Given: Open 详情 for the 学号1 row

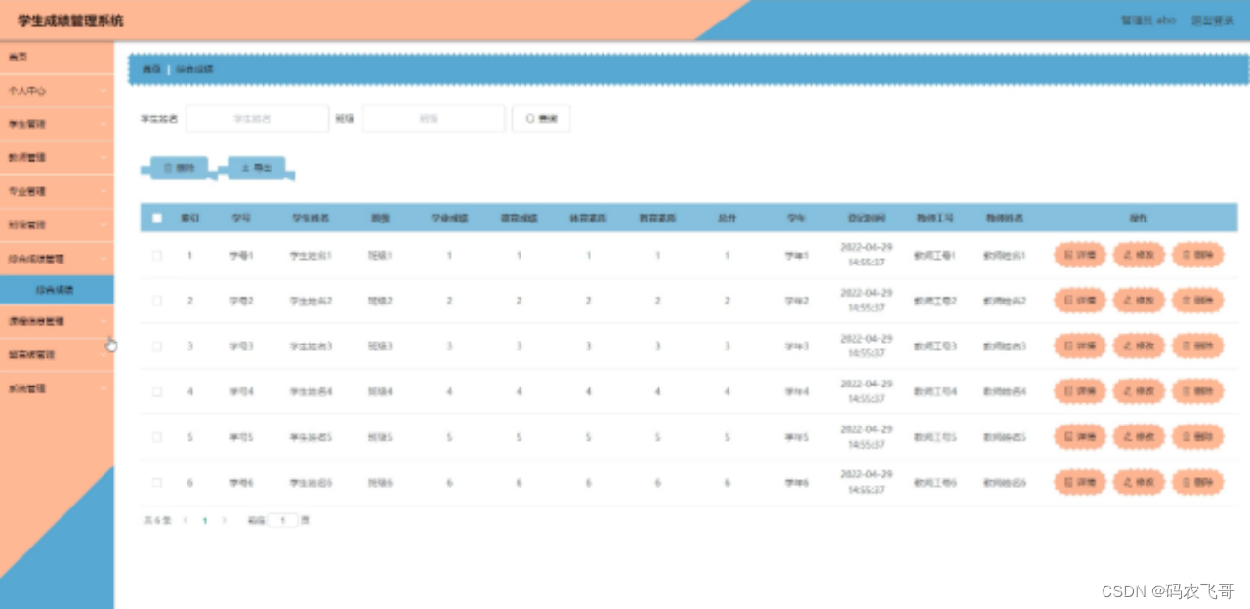Looking at the screenshot, I should (1079, 255).
